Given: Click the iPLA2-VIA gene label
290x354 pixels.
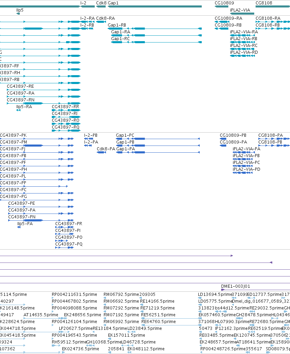Looking at the screenshot, I should [240, 10].
